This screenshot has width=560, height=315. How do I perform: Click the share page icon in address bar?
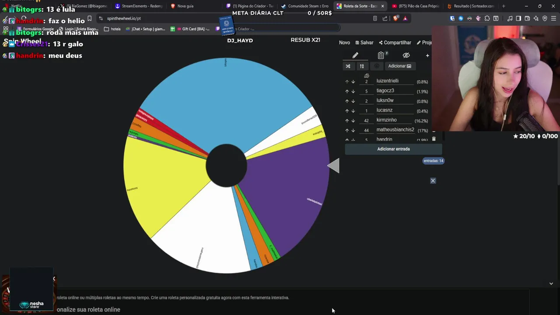[385, 18]
